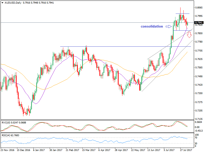The width and height of the screenshot is (204, 153).
Task: Click the 6 Apr 2017 date label
Action: (104, 151)
